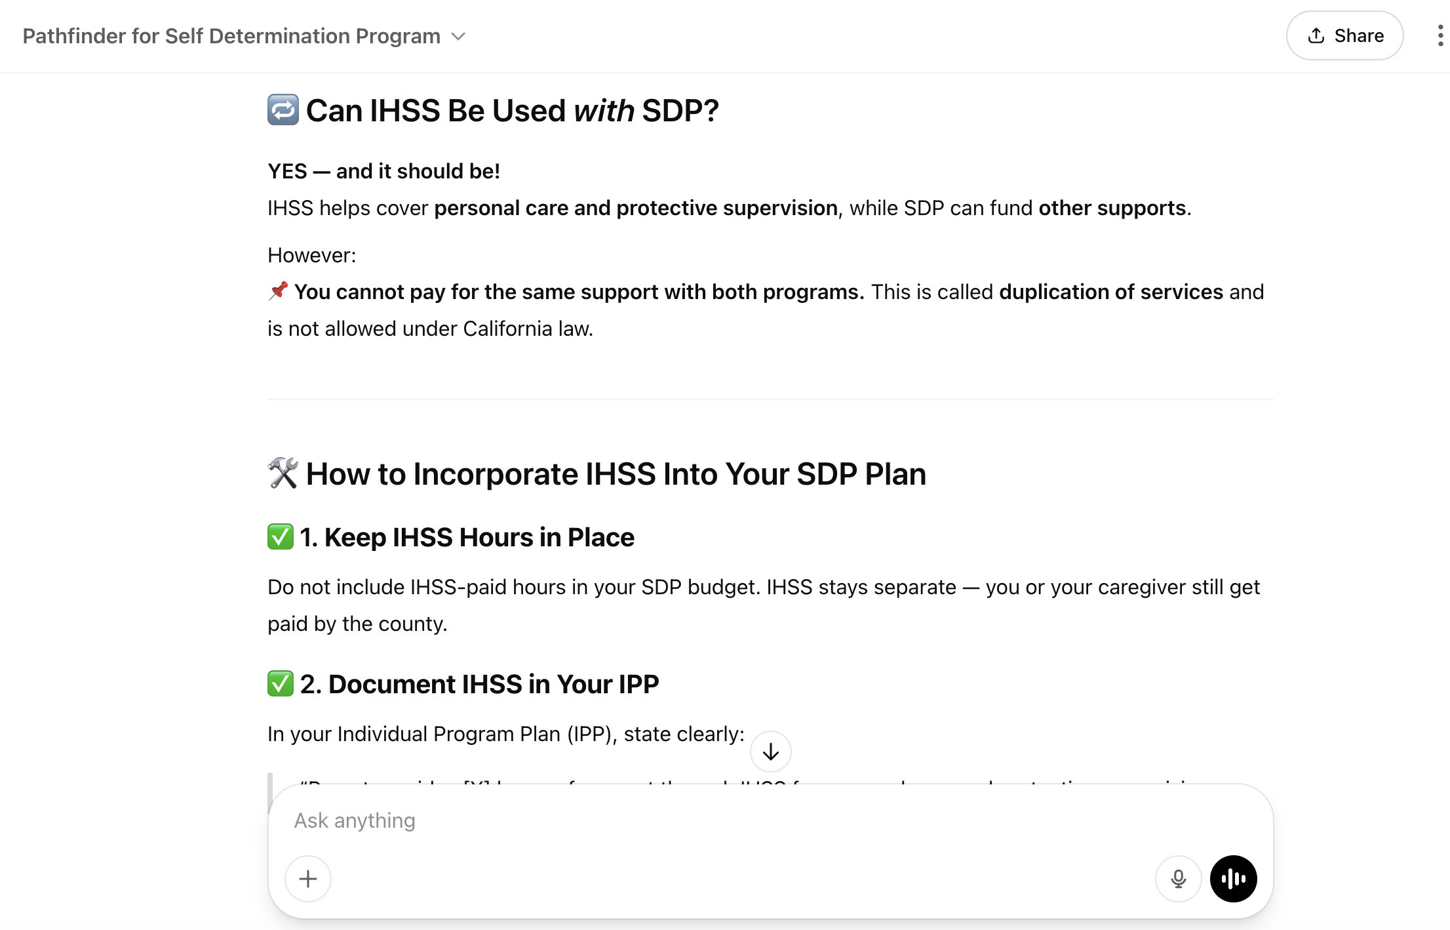Click the green checkmark beside Keep IHSS Hours

[x=281, y=537]
